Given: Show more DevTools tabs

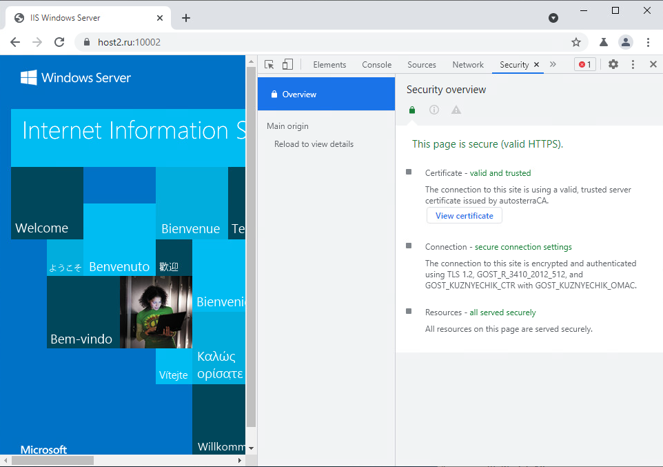Looking at the screenshot, I should (x=553, y=64).
